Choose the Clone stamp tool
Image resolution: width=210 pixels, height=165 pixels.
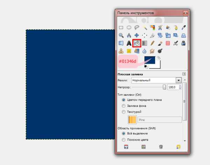[121, 51]
